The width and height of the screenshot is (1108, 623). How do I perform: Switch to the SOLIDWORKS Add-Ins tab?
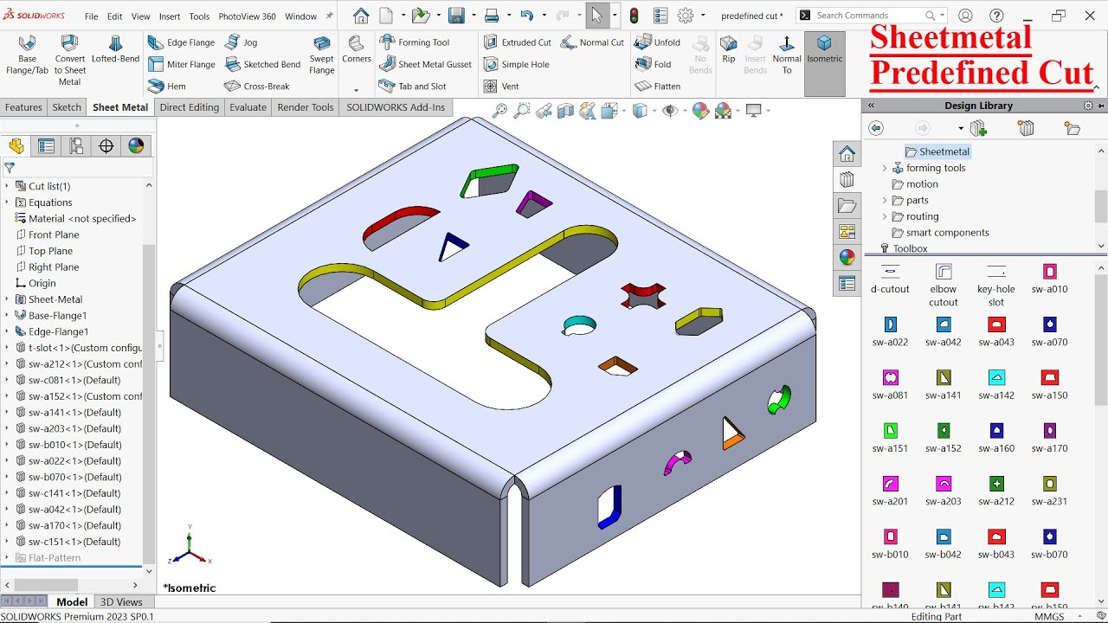pos(396,107)
